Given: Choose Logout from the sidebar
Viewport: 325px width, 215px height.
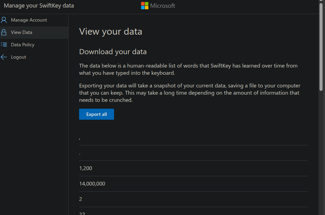Looking at the screenshot, I should pos(18,57).
